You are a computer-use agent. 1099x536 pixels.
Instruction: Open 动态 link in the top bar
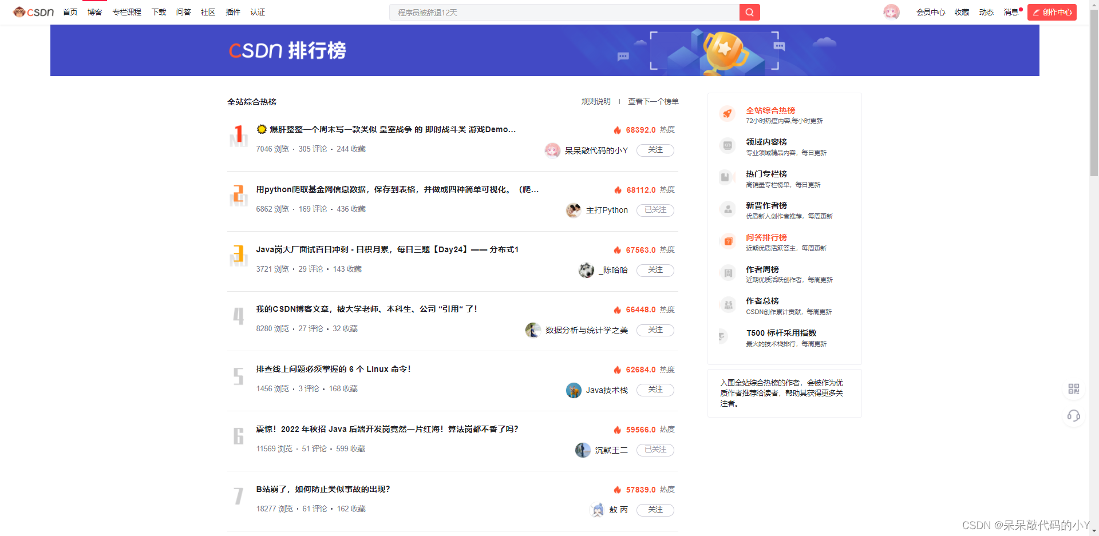click(x=986, y=12)
